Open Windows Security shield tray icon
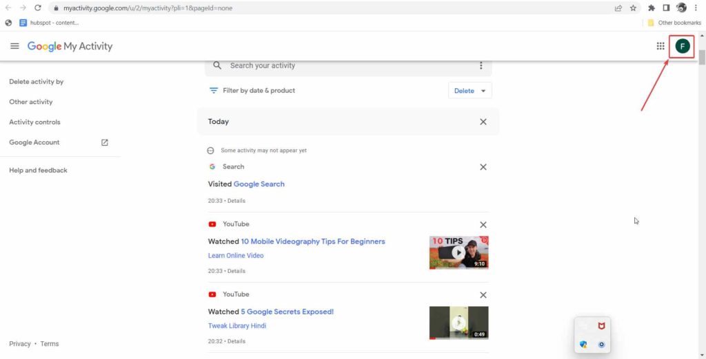706x359 pixels. pyautogui.click(x=583, y=345)
